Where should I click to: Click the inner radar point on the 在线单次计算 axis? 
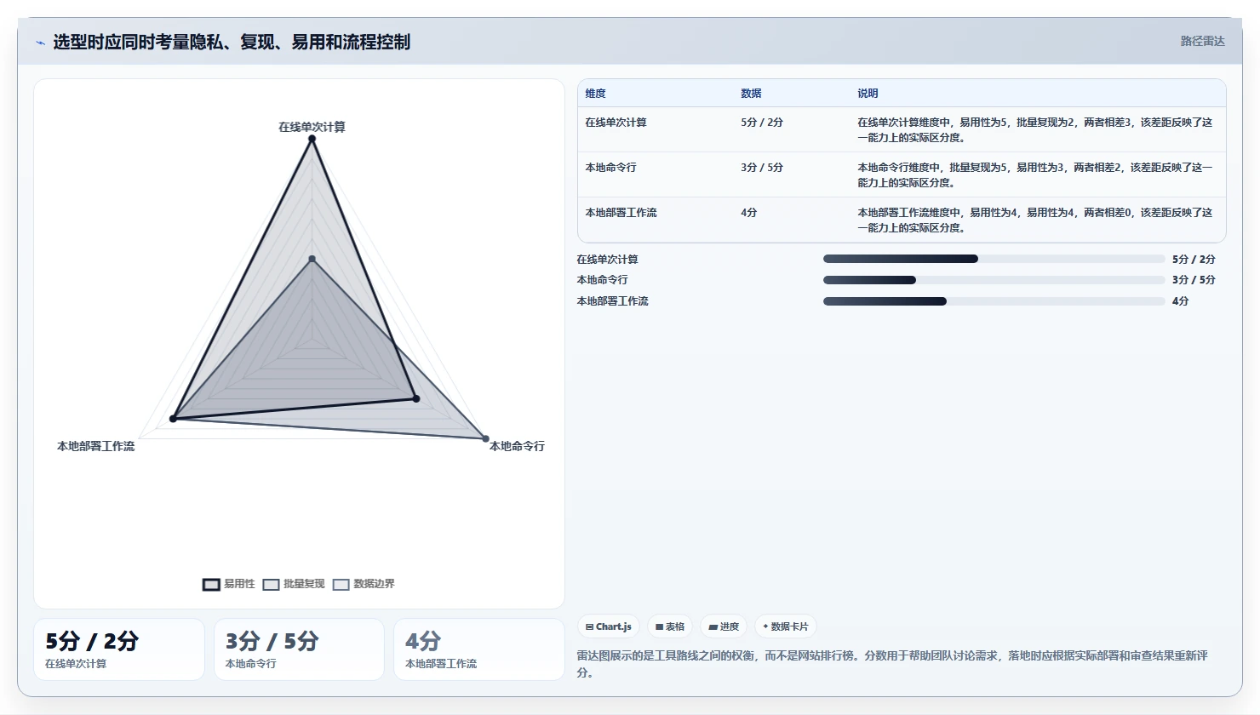point(312,259)
